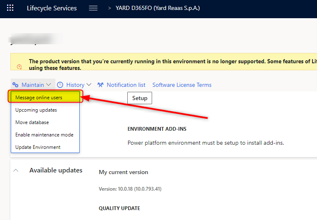Click the people icon beside Notification list

coord(100,85)
